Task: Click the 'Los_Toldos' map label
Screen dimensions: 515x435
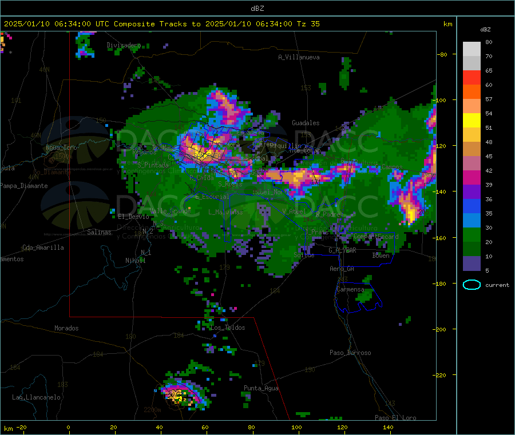Action: tap(228, 328)
